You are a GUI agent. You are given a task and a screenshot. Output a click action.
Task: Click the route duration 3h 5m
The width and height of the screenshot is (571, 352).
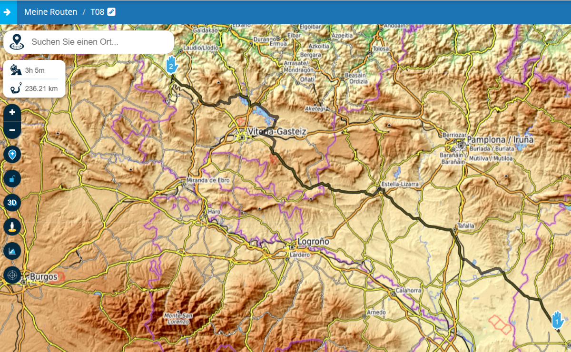[x=34, y=70]
